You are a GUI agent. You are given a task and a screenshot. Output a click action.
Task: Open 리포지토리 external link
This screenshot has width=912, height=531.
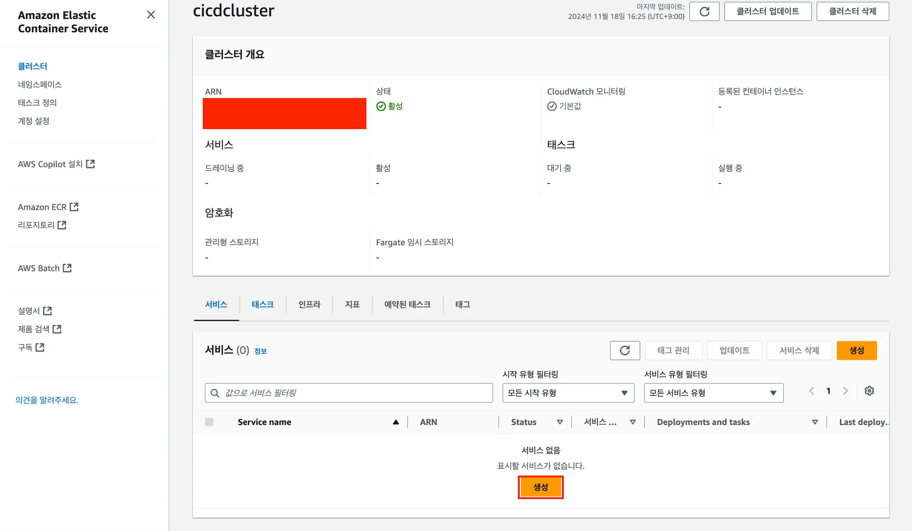pos(42,225)
